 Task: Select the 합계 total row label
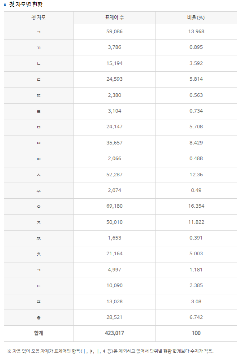(39, 333)
